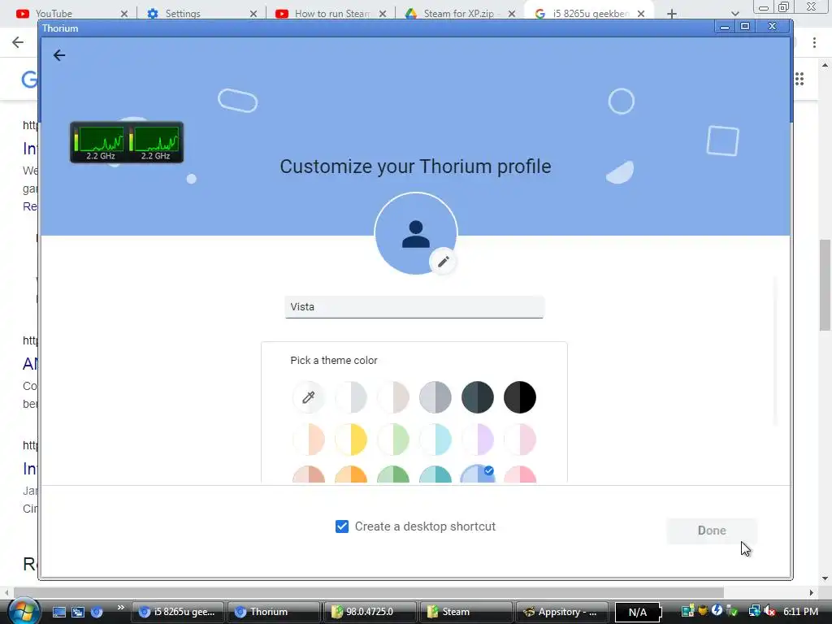
Task: Minimize the Thorium dialog window
Action: (724, 26)
